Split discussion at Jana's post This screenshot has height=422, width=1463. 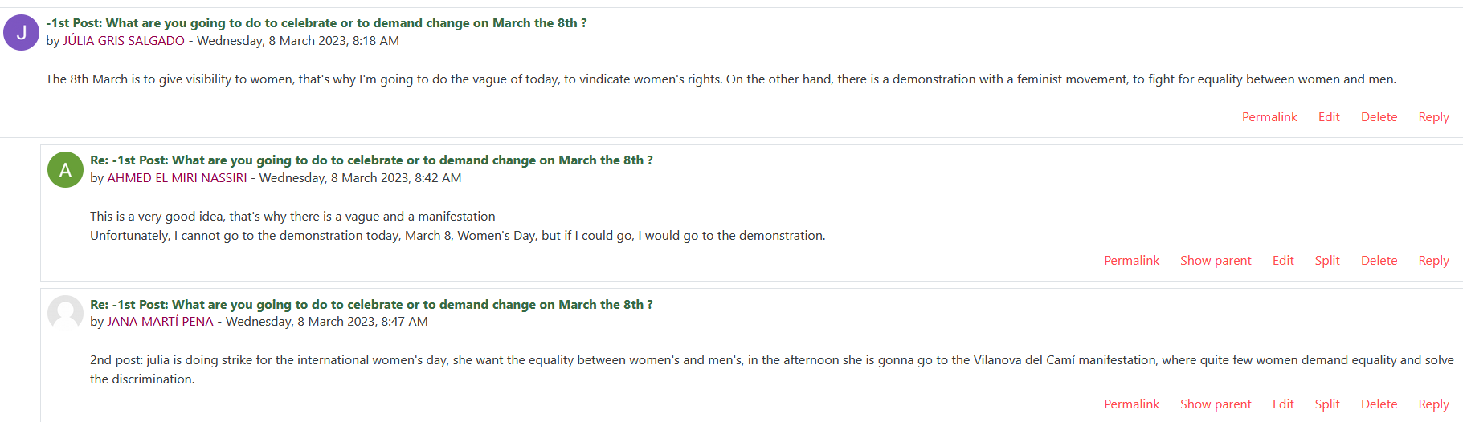(1327, 404)
